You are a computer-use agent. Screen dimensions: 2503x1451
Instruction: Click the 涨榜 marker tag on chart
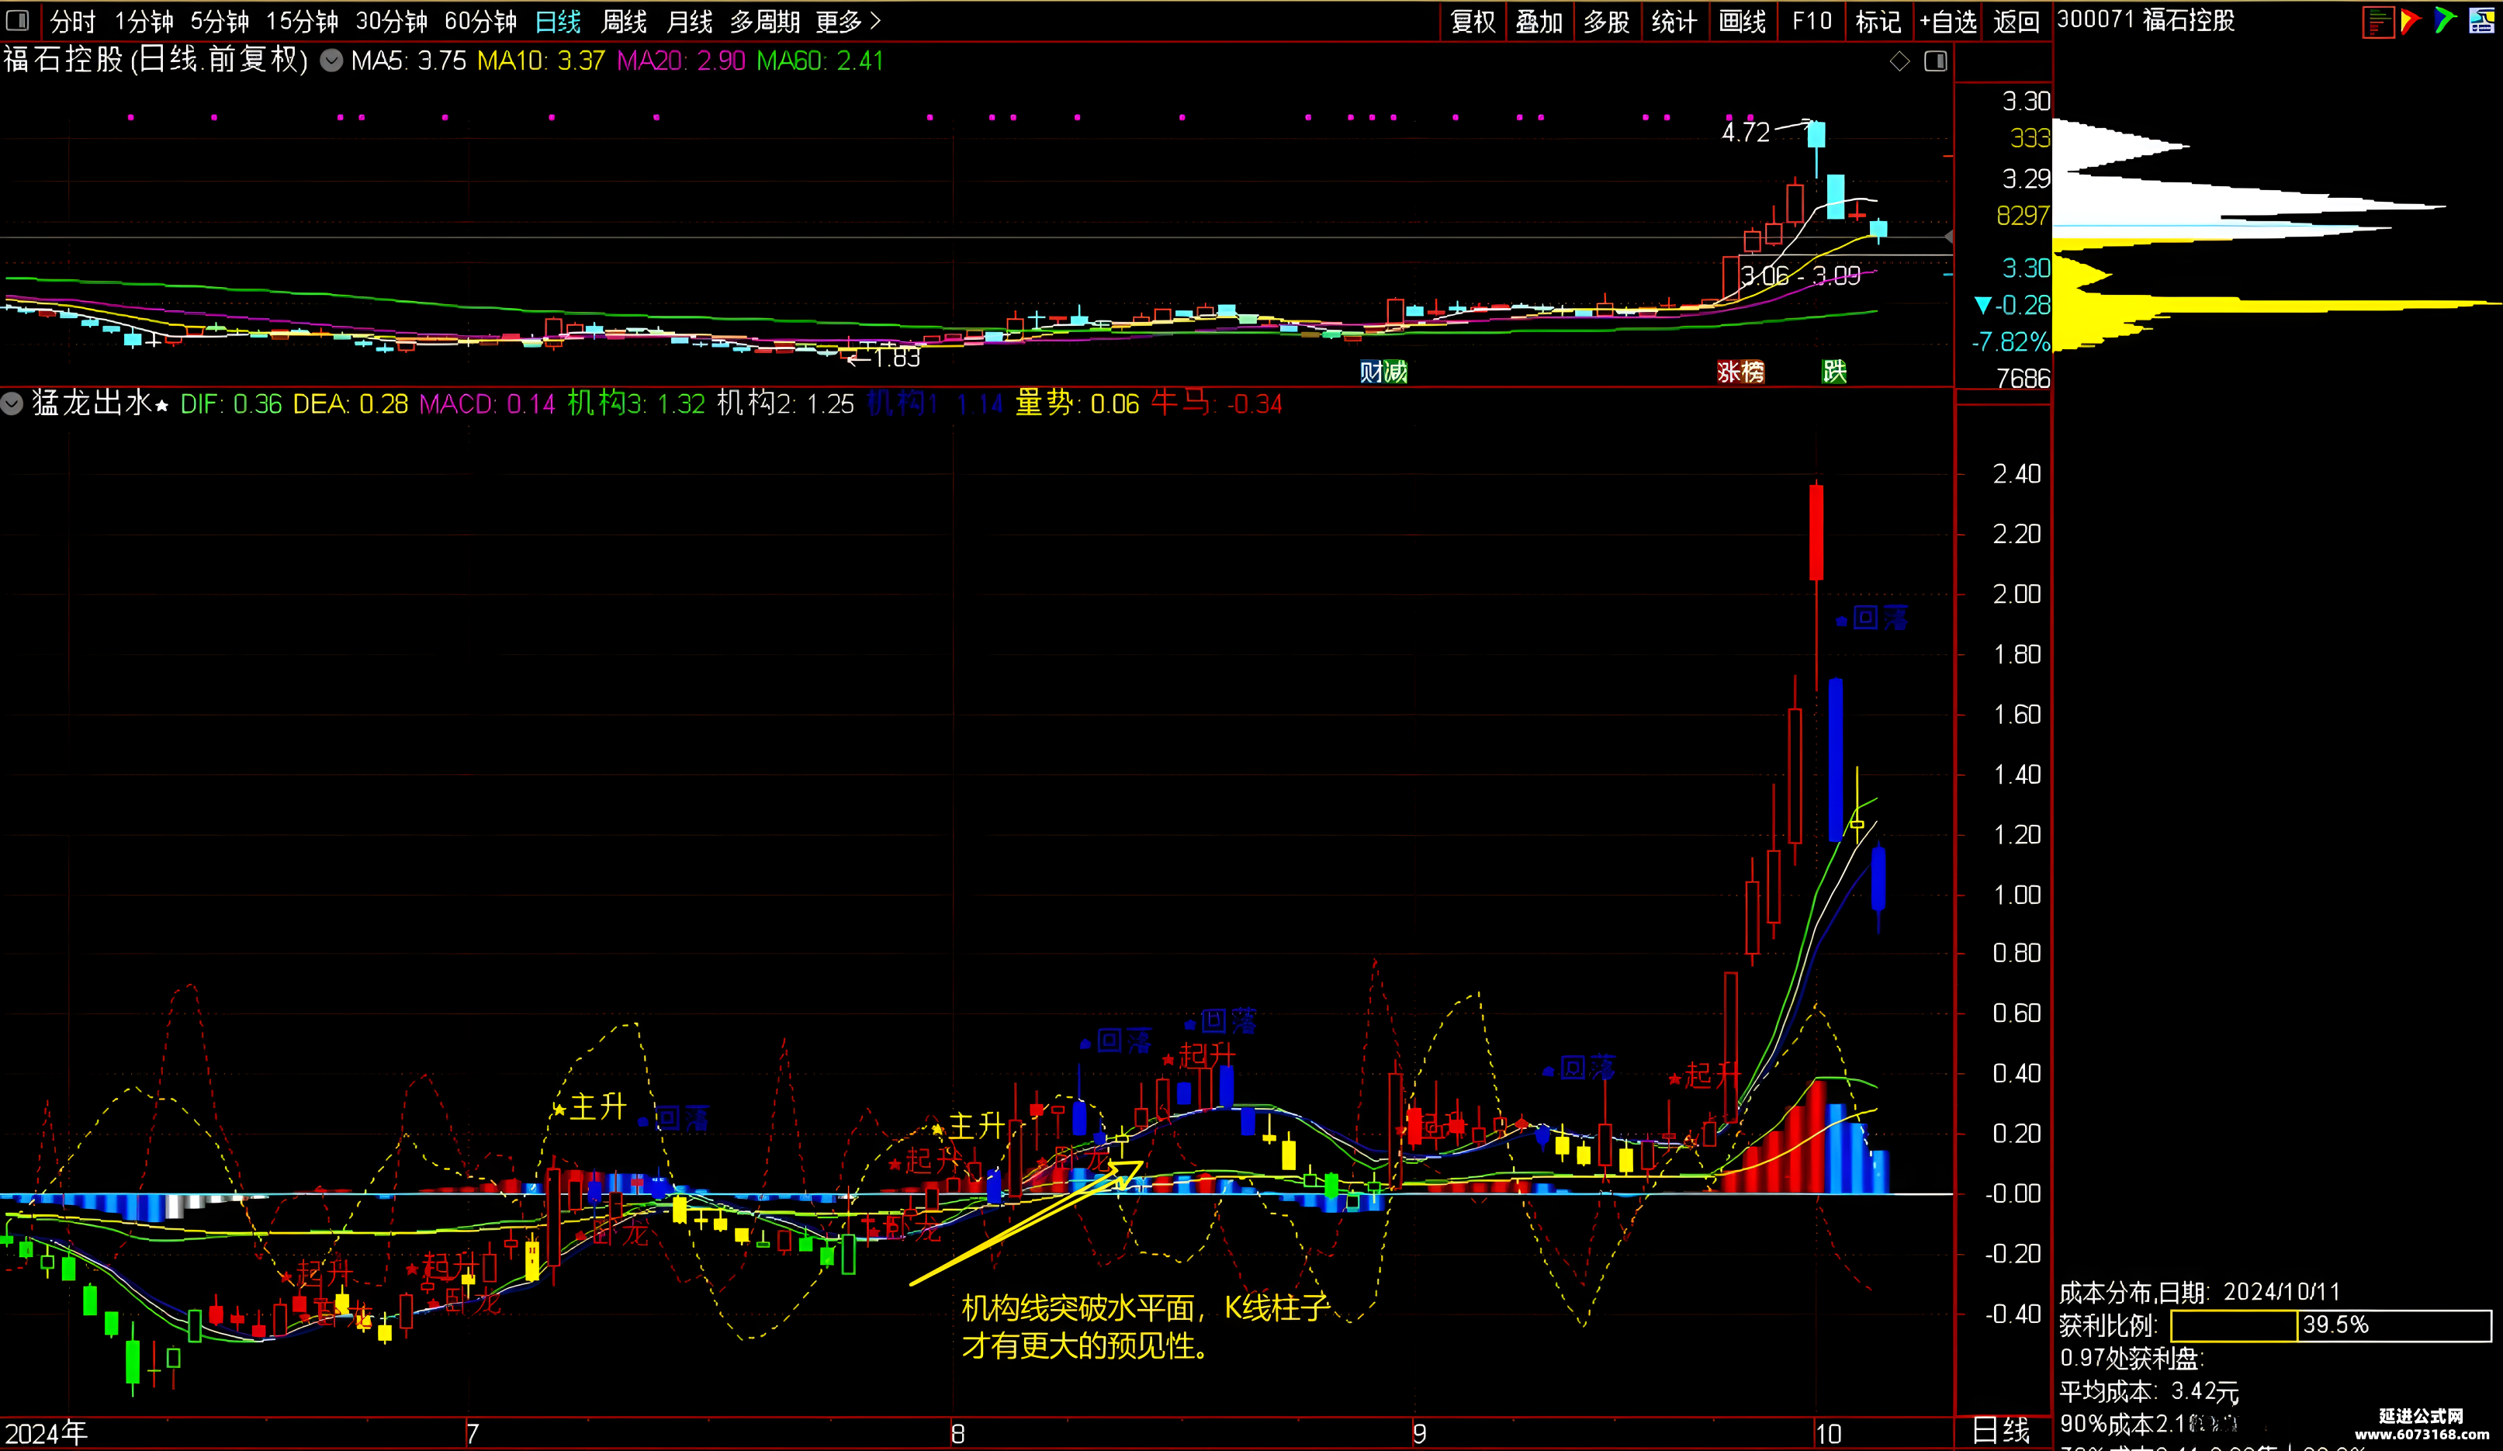[1741, 372]
